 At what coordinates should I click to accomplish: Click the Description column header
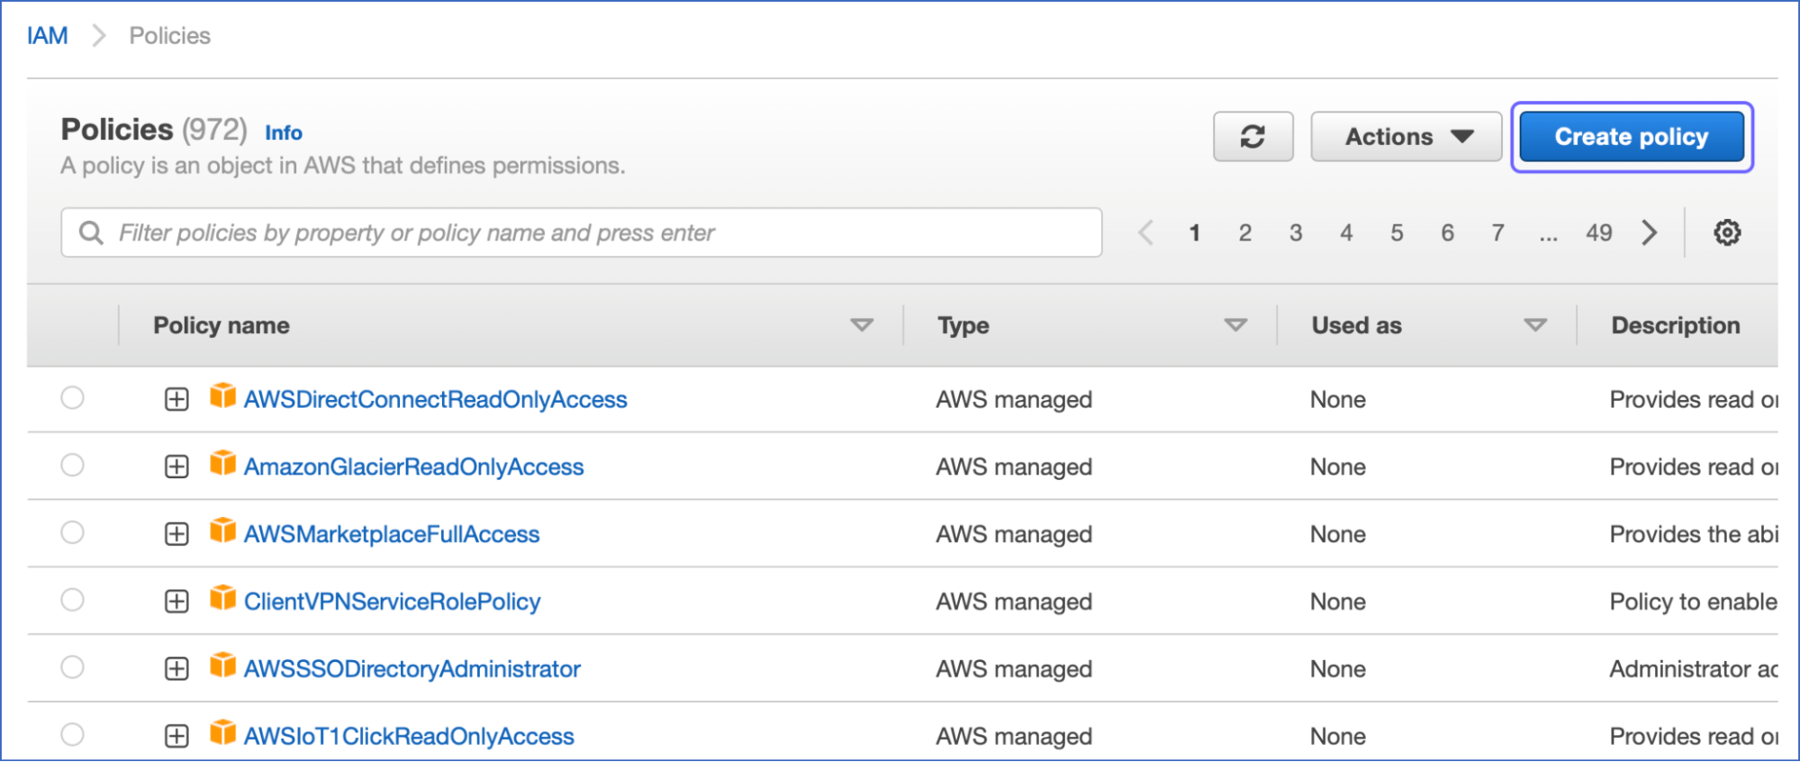[x=1676, y=325]
